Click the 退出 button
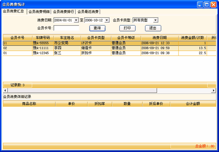Image resolution: width=219 pixels, height=152 pixels. pos(153,28)
